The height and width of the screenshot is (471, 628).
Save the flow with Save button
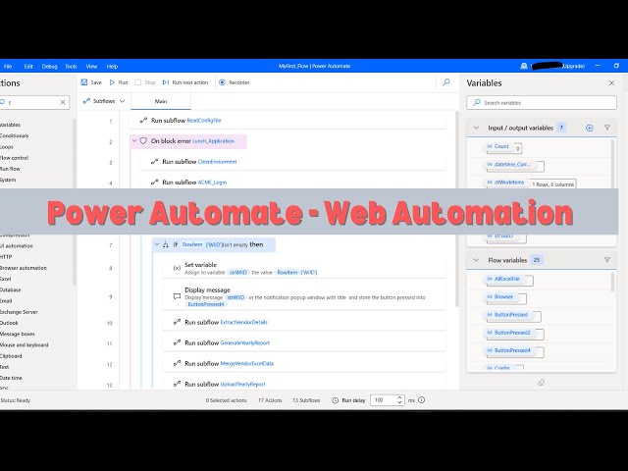(x=91, y=82)
